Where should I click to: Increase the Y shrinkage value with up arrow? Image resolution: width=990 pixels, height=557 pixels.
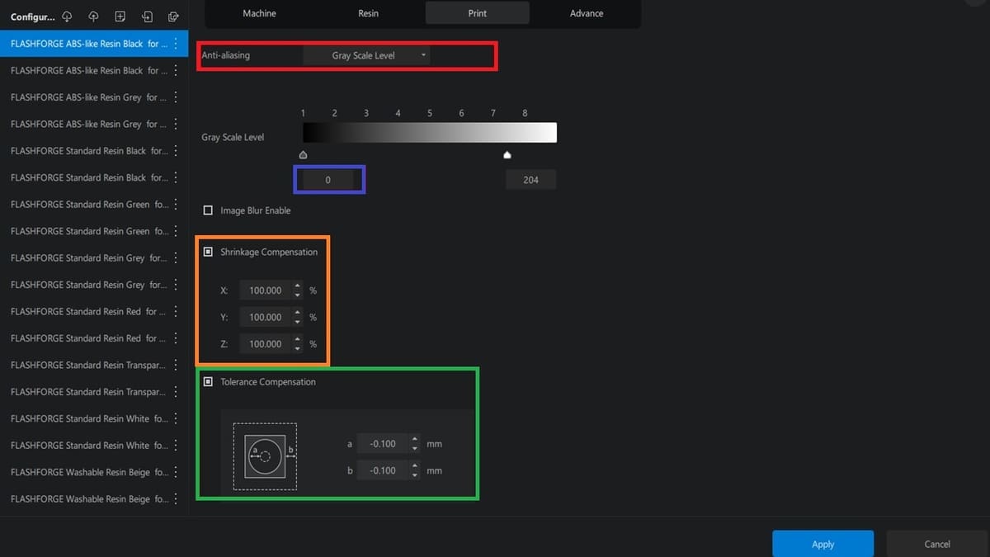pyautogui.click(x=298, y=313)
